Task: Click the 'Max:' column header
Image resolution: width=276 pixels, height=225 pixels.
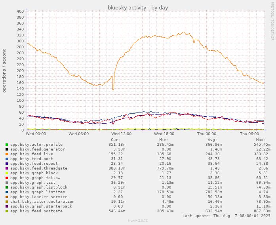Action: click(261, 140)
